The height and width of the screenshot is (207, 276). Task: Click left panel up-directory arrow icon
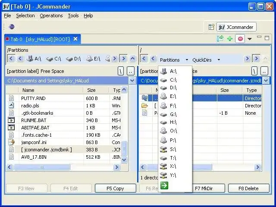point(133,58)
